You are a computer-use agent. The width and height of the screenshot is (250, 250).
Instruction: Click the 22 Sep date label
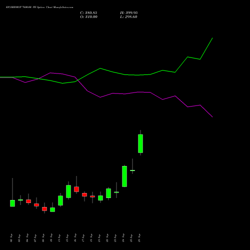107,238
